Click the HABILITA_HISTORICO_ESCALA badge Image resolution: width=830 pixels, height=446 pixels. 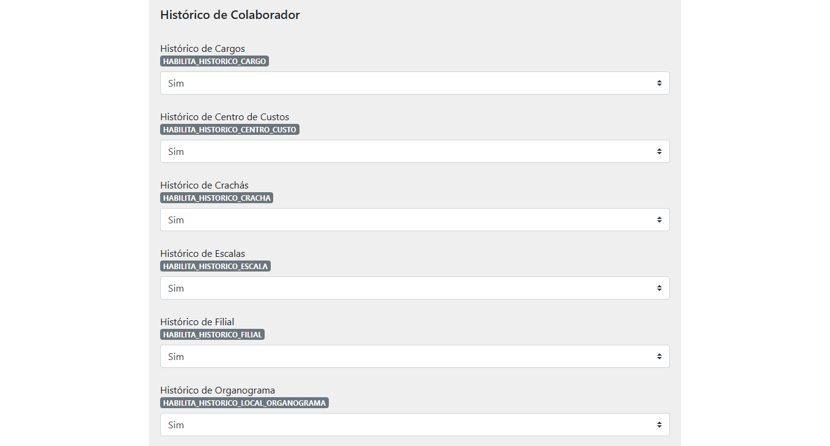(x=215, y=266)
